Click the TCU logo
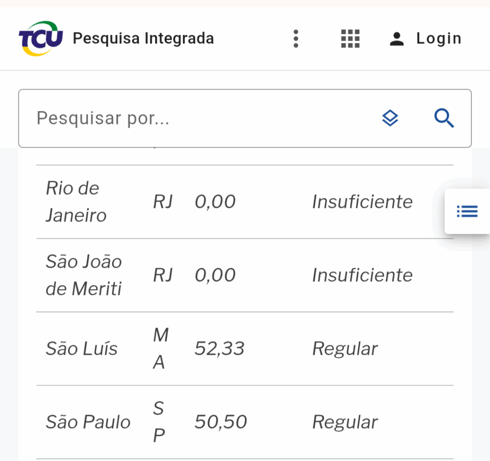 click(x=41, y=38)
